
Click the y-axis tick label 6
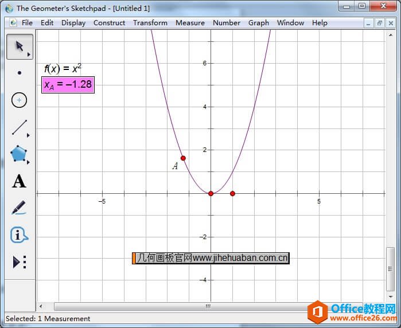tap(205, 63)
